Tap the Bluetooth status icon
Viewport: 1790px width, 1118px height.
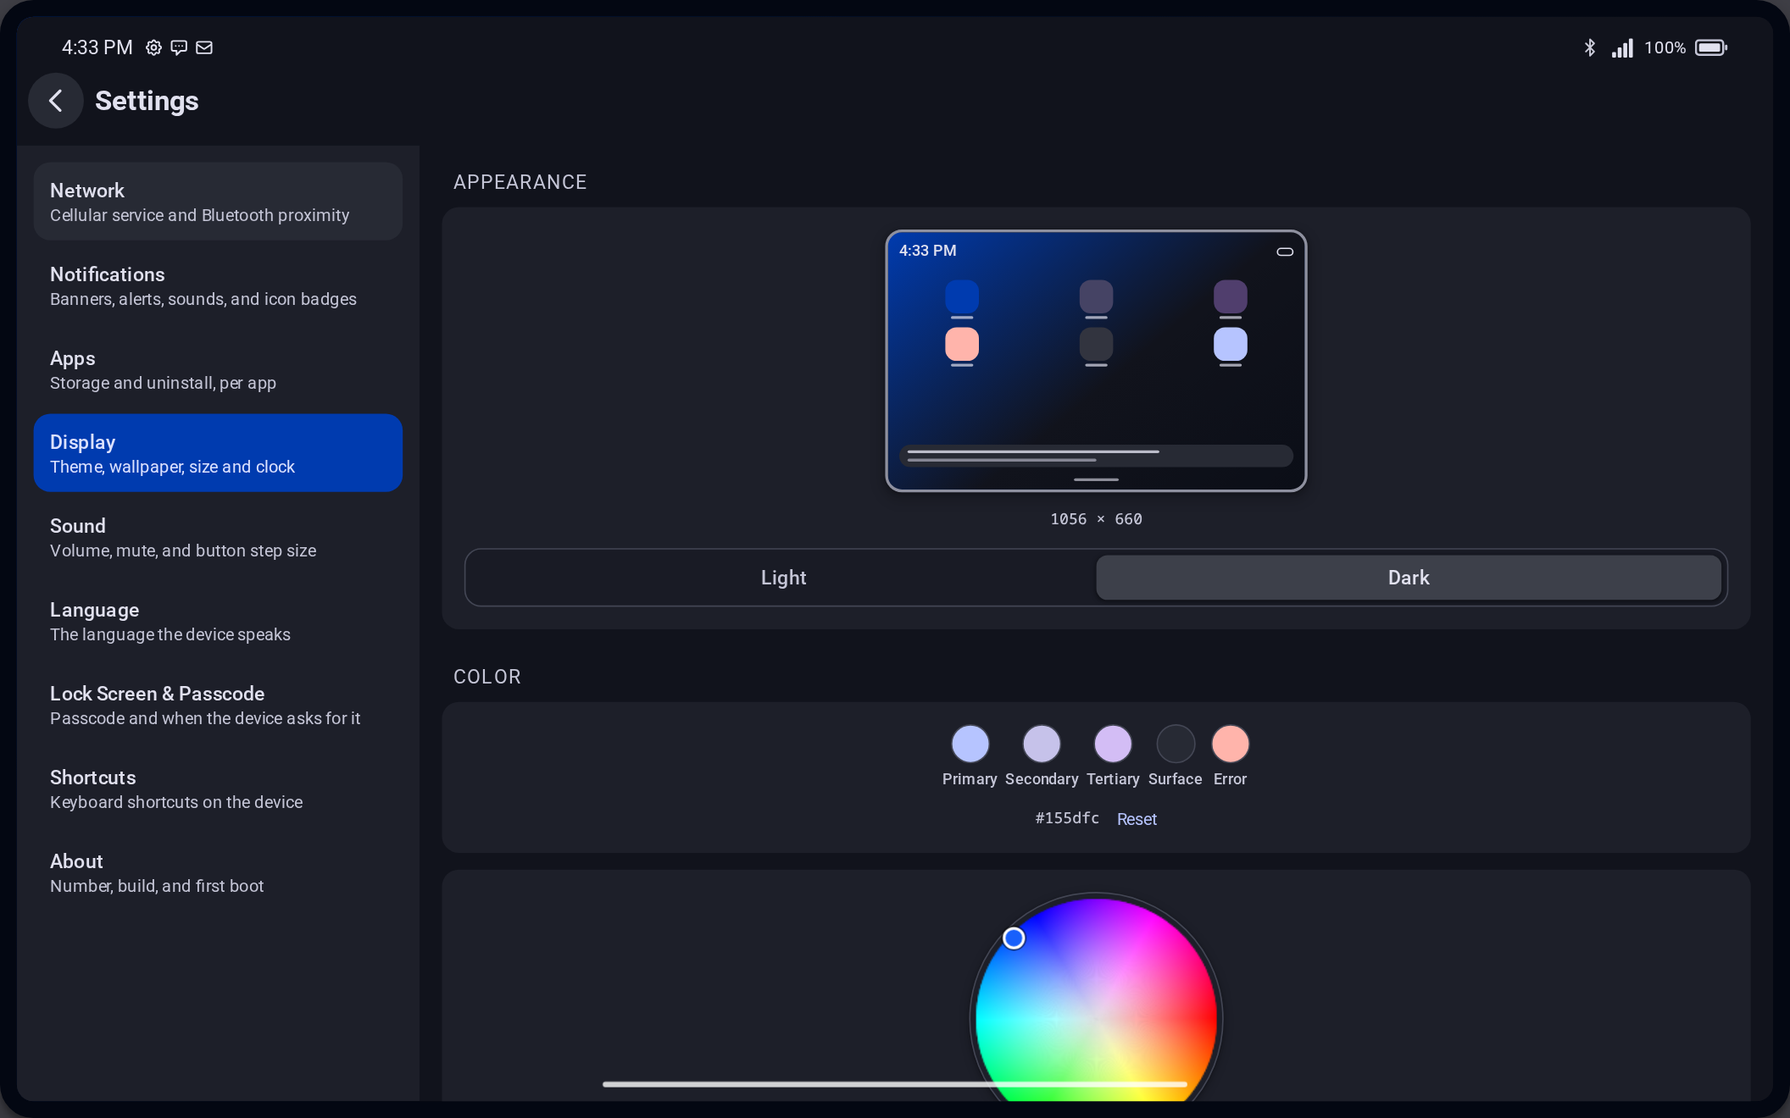point(1590,47)
